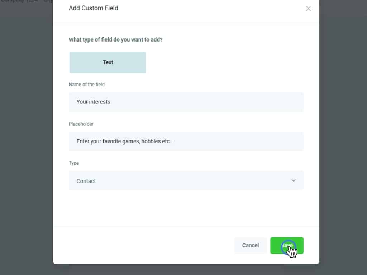Click the 'Enter your favorite games' placeholder text
The width and height of the screenshot is (367, 275).
[x=125, y=141]
